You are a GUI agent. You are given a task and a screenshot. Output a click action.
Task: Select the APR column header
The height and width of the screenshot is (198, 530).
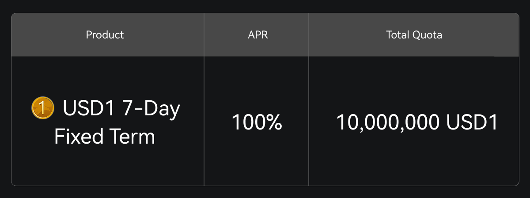click(258, 35)
